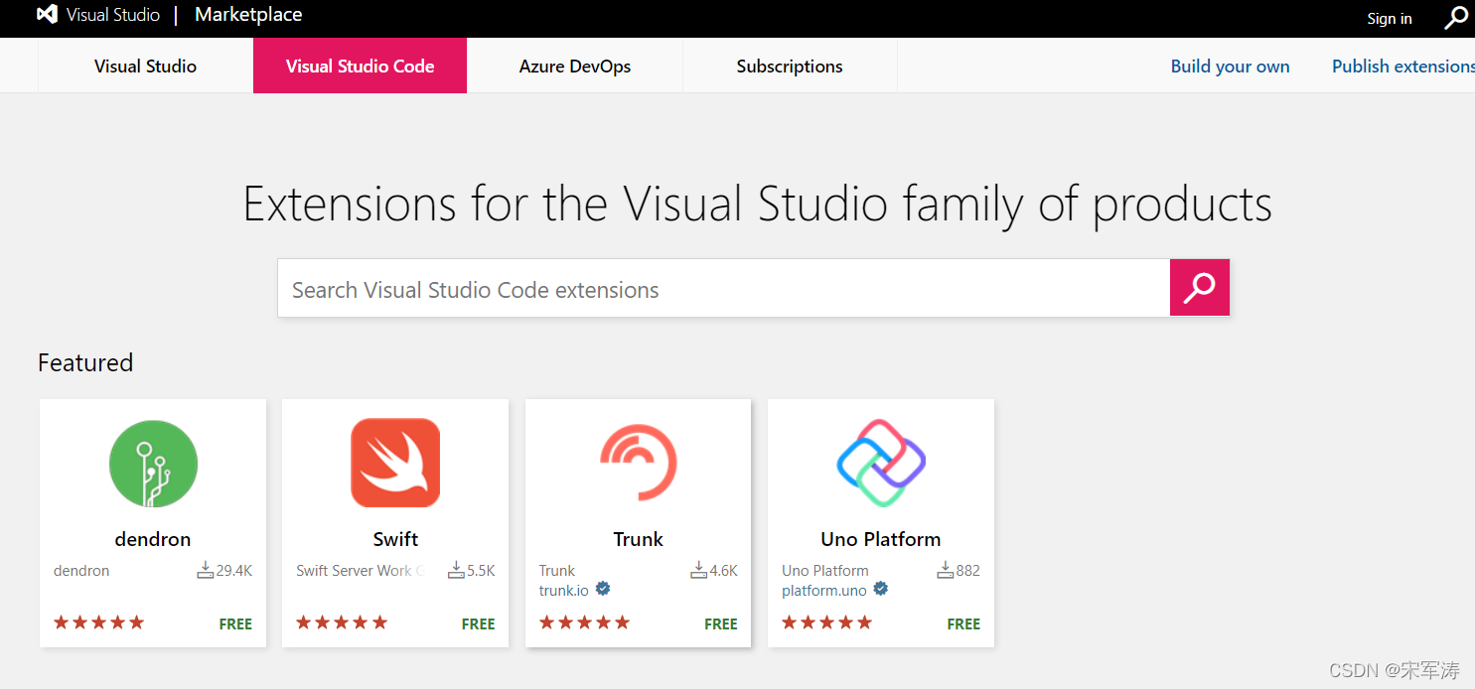The height and width of the screenshot is (689, 1475).
Task: Open the Swift extension title
Action: (x=395, y=539)
